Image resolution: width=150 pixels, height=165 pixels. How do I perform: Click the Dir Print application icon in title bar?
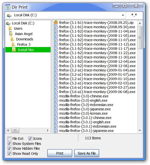8,7
